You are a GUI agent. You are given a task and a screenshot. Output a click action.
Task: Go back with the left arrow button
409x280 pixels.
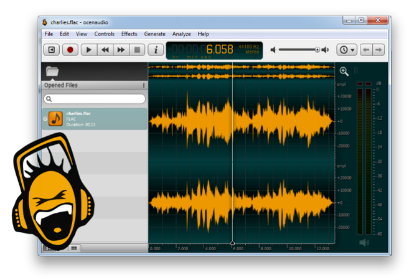pyautogui.click(x=366, y=50)
